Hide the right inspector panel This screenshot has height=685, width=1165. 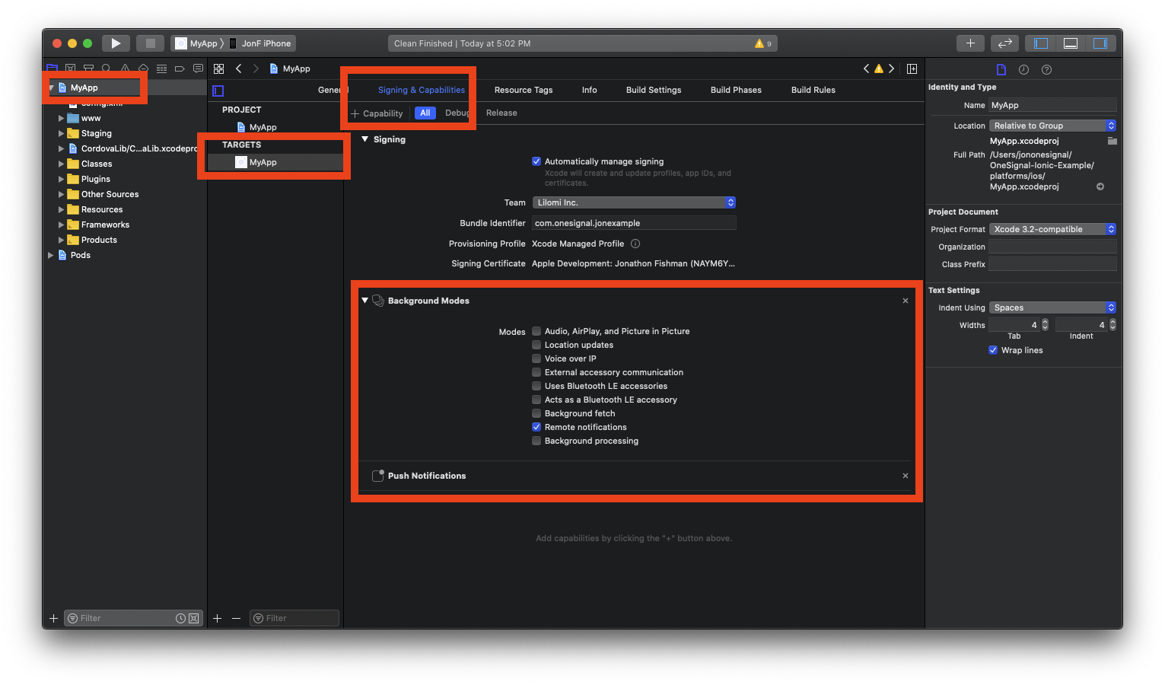[x=1100, y=43]
